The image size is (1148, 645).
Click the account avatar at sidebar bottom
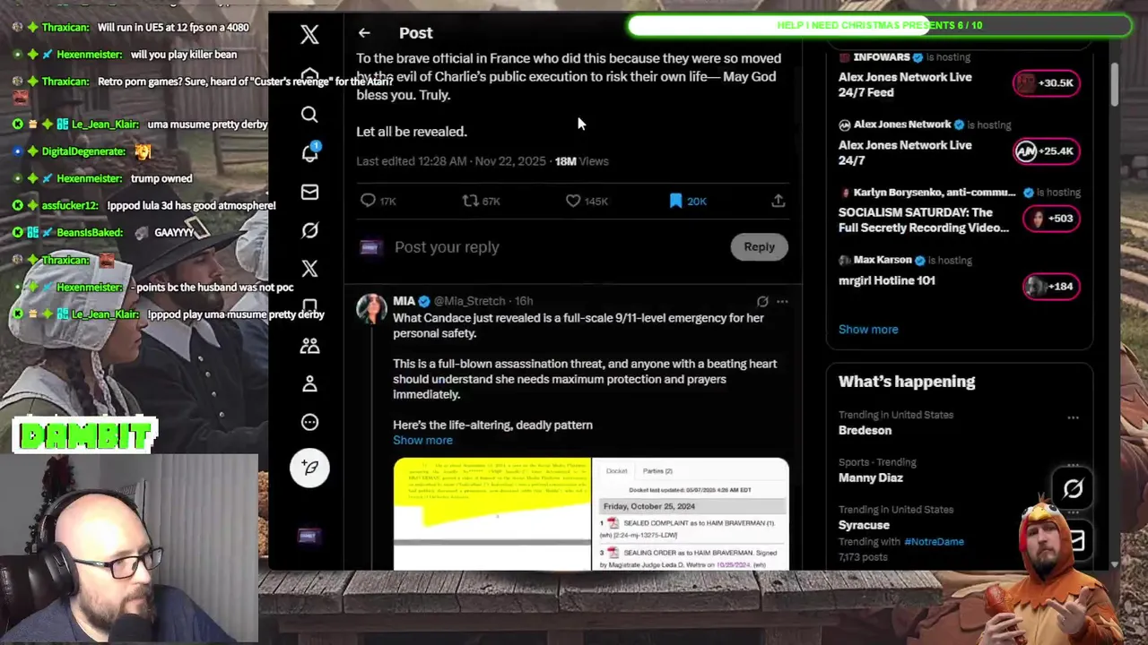[x=308, y=536]
